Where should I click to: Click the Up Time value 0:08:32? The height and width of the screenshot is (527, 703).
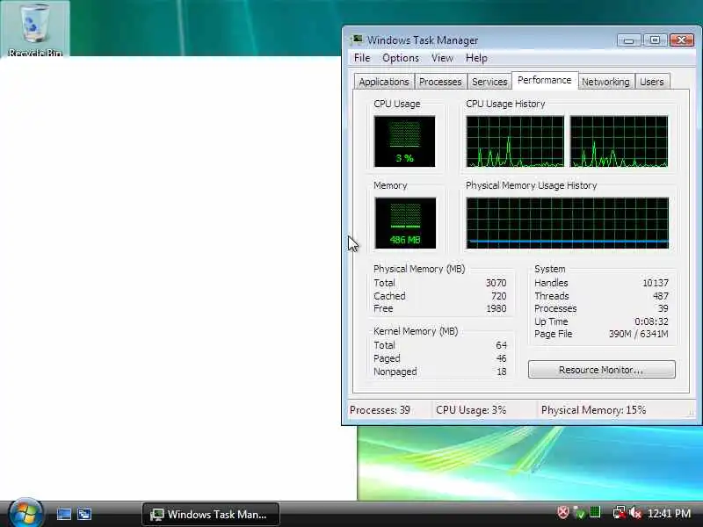(651, 321)
